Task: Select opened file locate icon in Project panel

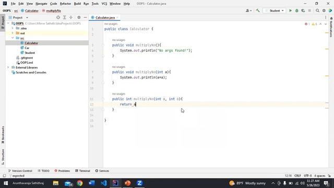Action: pos(58,17)
